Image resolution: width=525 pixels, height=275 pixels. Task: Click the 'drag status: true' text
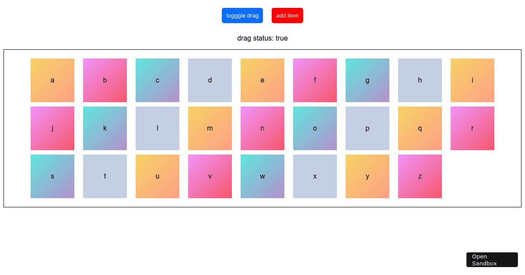pos(262,38)
